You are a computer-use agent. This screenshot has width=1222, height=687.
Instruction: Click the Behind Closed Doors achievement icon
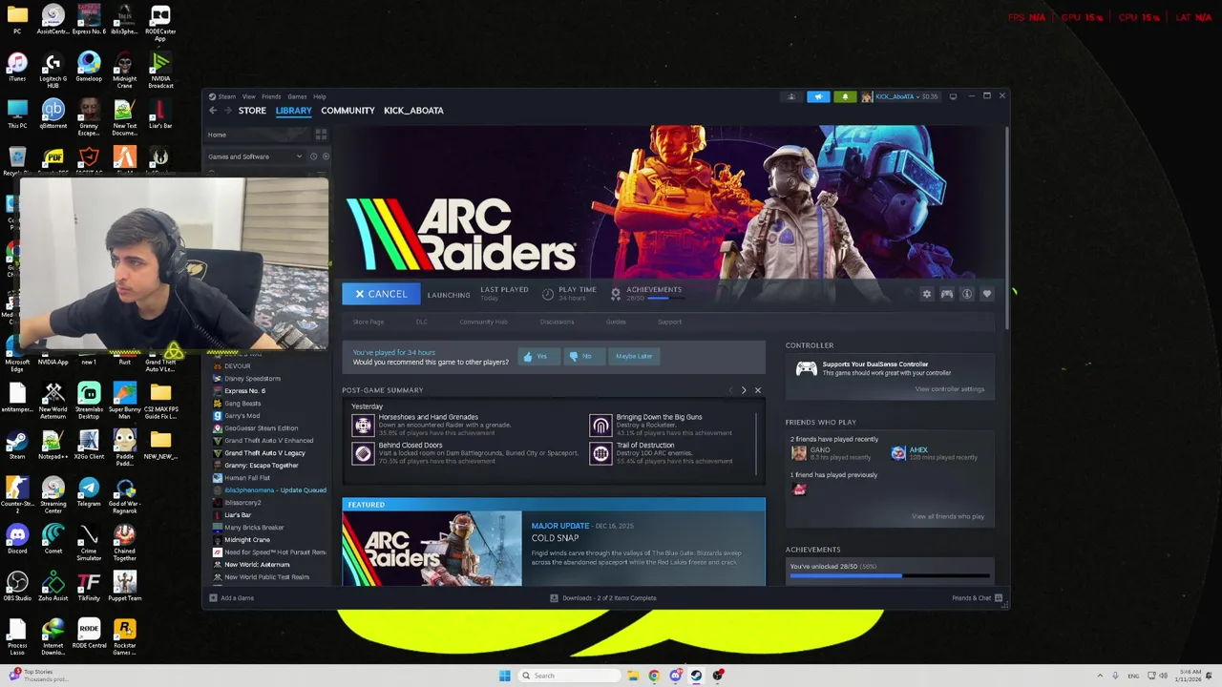point(363,453)
